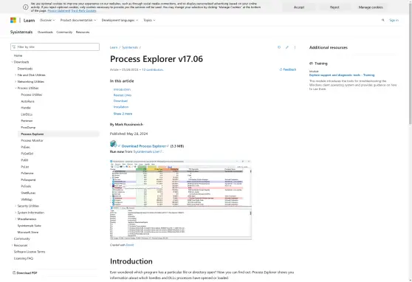412x282 pixels.
Task: Open the Development languages dropdown
Action: click(120, 20)
